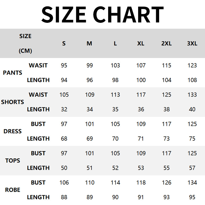Click the WAIST label for SHORTS
Screen dimensions: 205x205
click(x=38, y=95)
